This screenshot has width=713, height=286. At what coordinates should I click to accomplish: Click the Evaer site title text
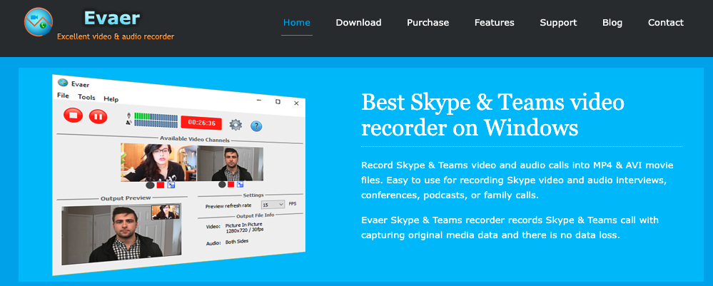(x=112, y=18)
